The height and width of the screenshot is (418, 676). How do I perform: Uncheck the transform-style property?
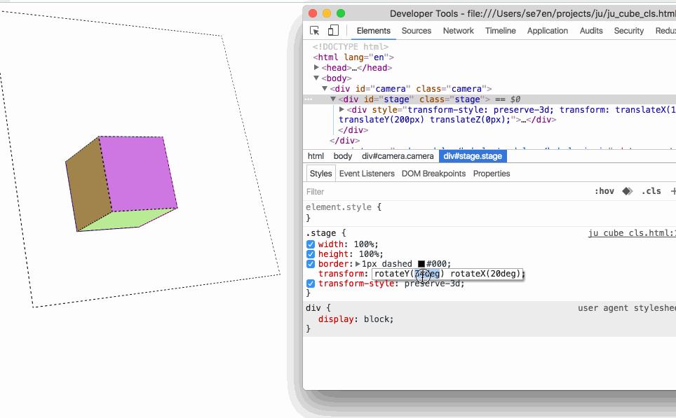(x=310, y=284)
